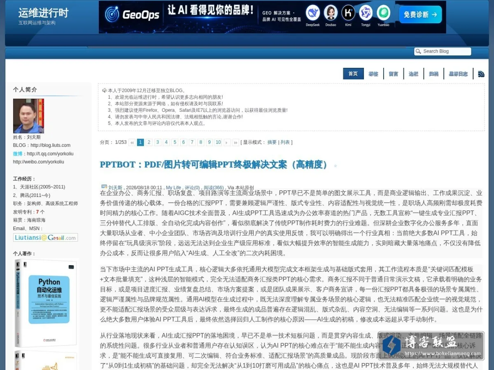This screenshot has width=494, height=370.
Task: Click the Gmail address image
Action: pos(45,238)
